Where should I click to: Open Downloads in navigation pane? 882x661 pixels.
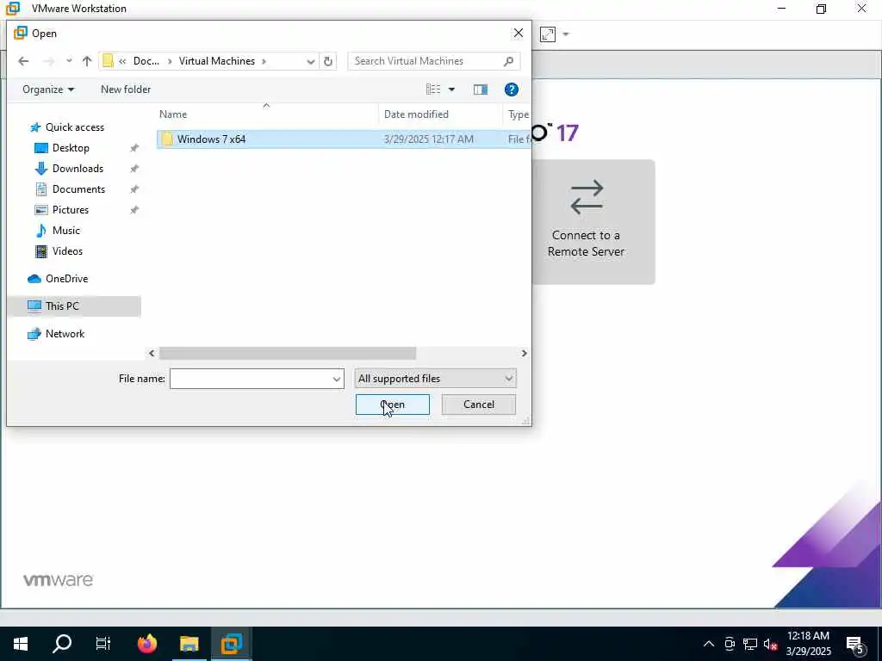tap(77, 169)
